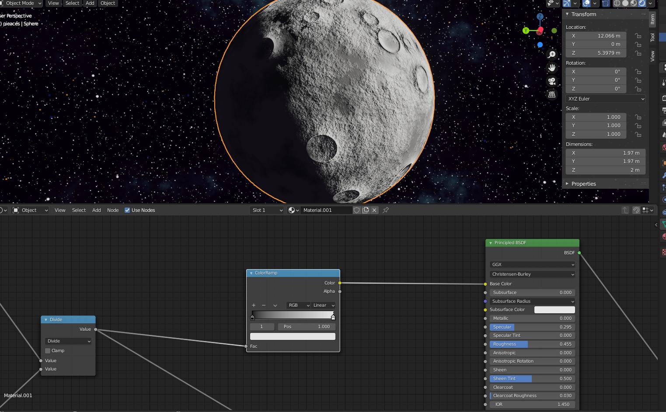Lock the Rotation Y value
666x412 pixels.
[638, 80]
